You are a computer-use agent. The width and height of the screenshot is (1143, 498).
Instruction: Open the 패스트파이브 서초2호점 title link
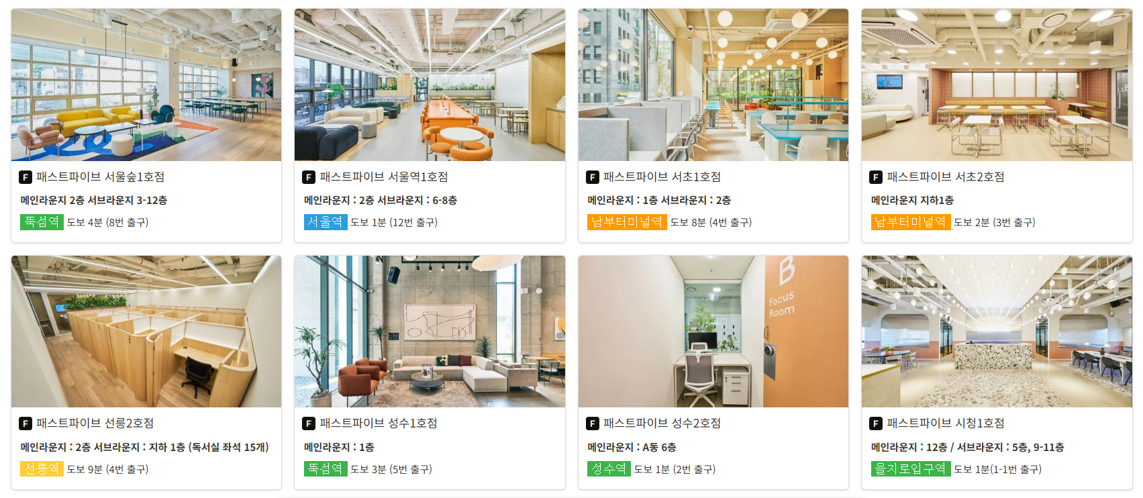click(946, 177)
